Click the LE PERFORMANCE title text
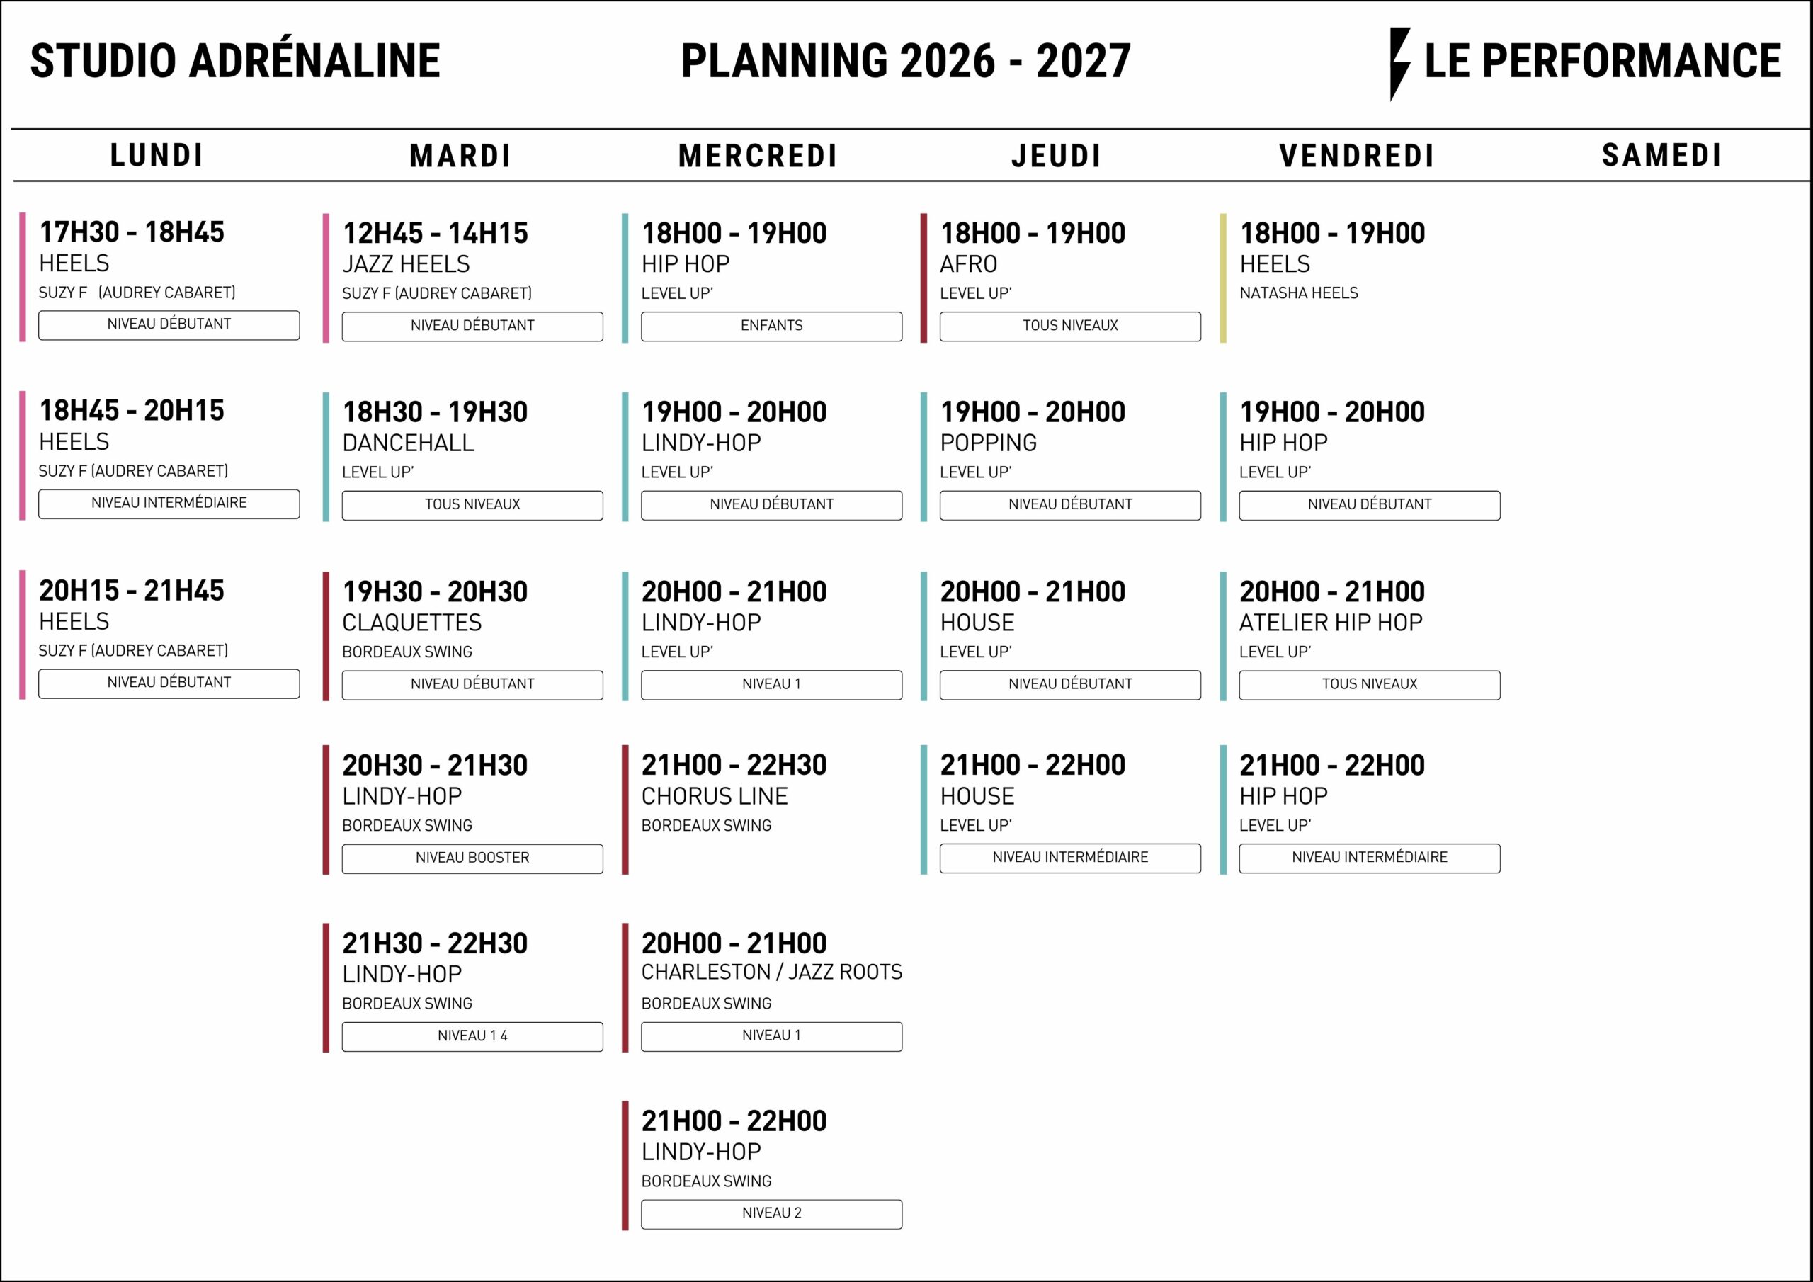Viewport: 1813px width, 1282px height. [1603, 62]
